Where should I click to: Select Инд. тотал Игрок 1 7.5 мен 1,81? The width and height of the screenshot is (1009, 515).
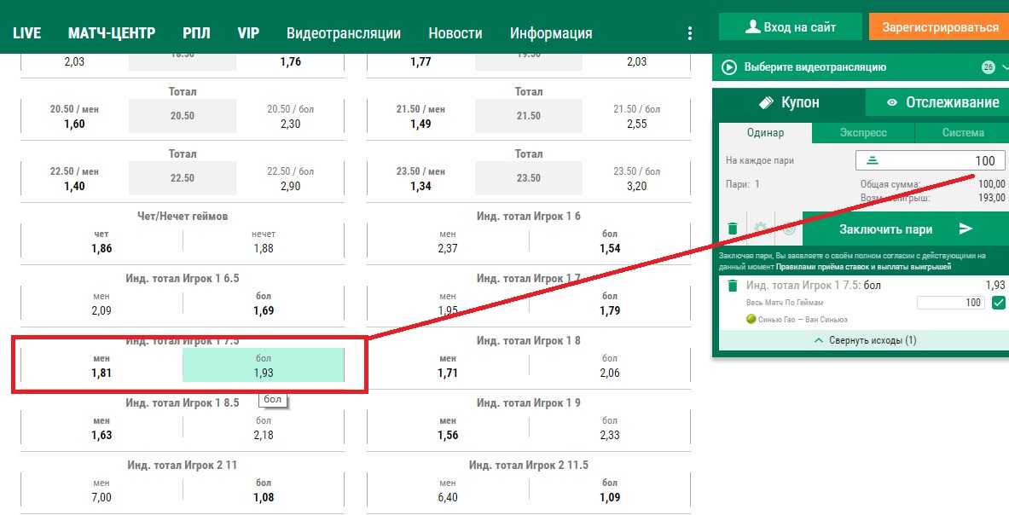(x=101, y=366)
